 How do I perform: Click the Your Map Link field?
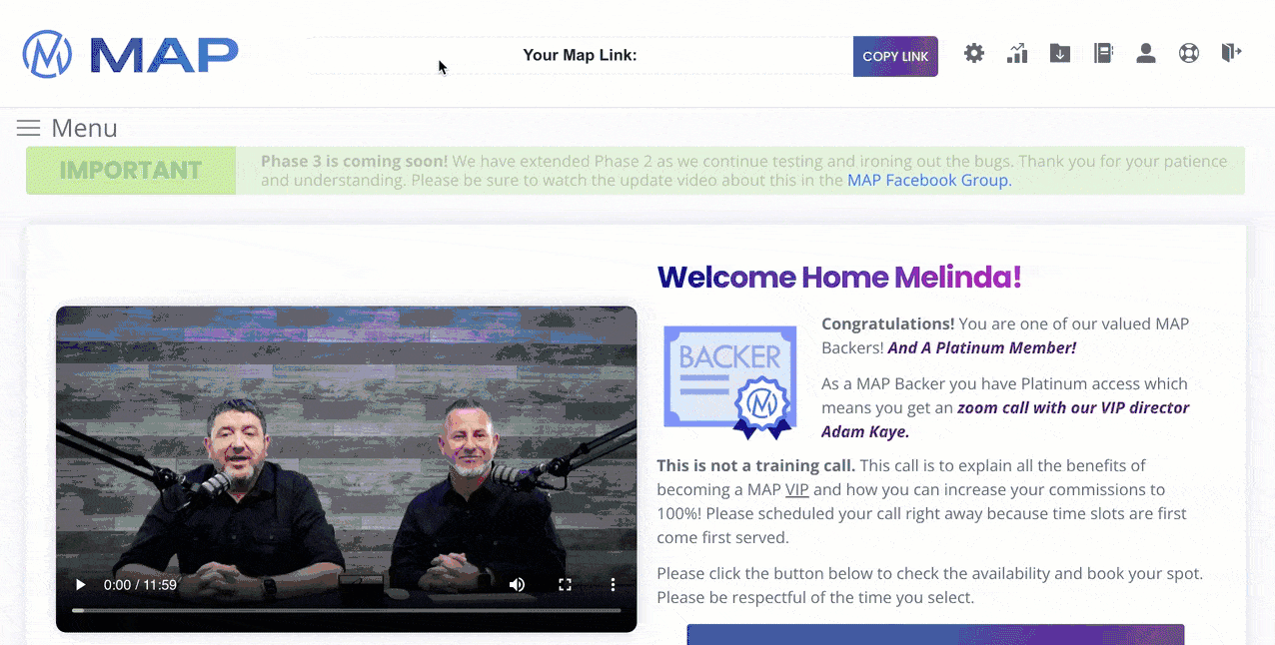point(580,56)
